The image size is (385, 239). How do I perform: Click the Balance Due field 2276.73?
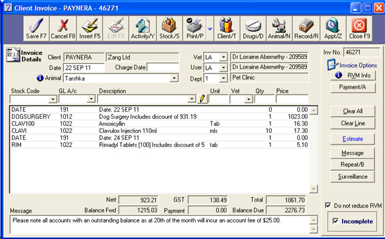click(287, 210)
